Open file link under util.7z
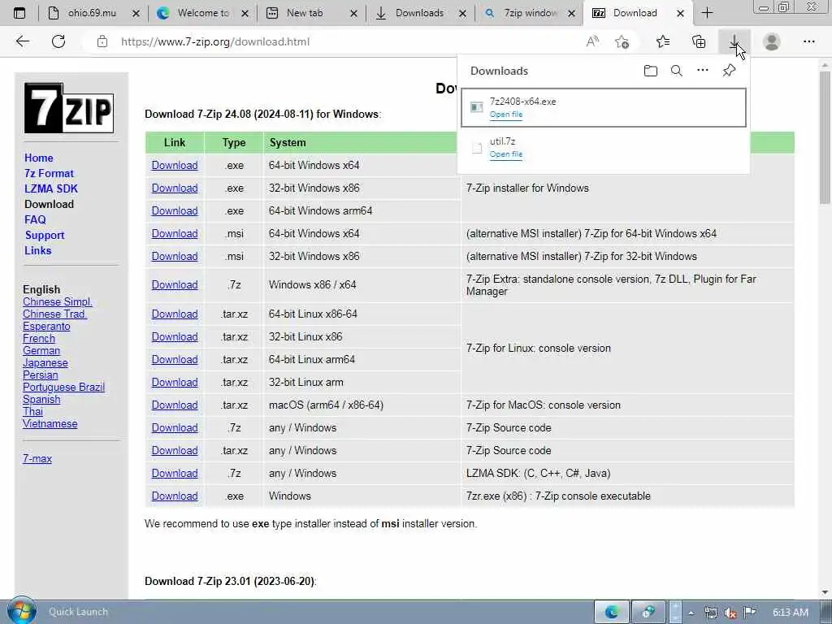This screenshot has width=832, height=624. click(505, 154)
